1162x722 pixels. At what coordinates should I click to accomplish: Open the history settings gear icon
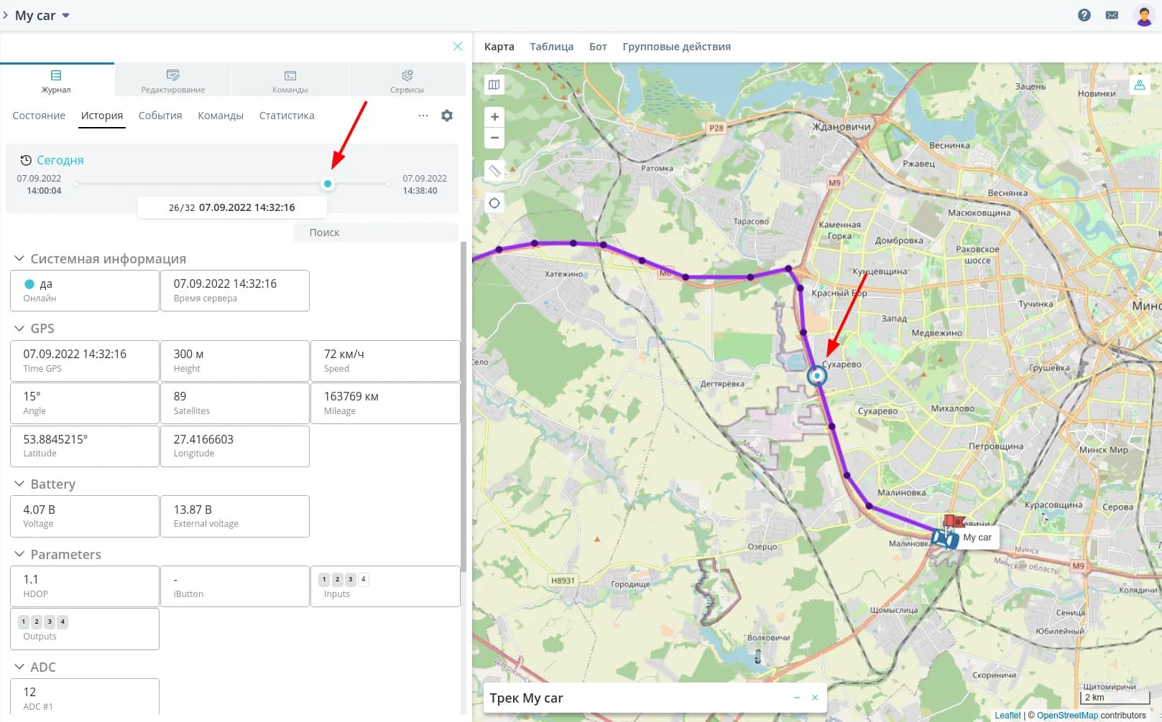tap(447, 116)
